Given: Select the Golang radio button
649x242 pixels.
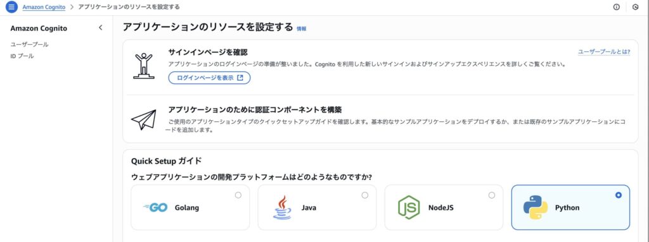Looking at the screenshot, I should click(238, 195).
